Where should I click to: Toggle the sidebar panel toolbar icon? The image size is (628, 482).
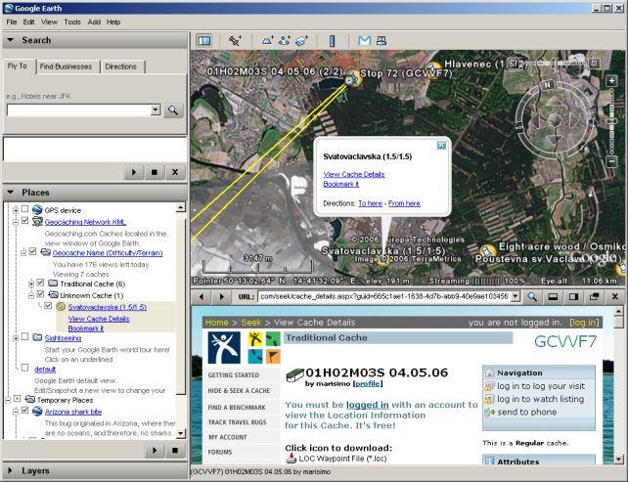pos(204,40)
